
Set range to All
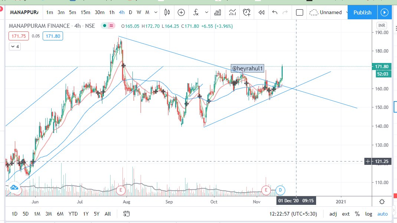(x=108, y=214)
